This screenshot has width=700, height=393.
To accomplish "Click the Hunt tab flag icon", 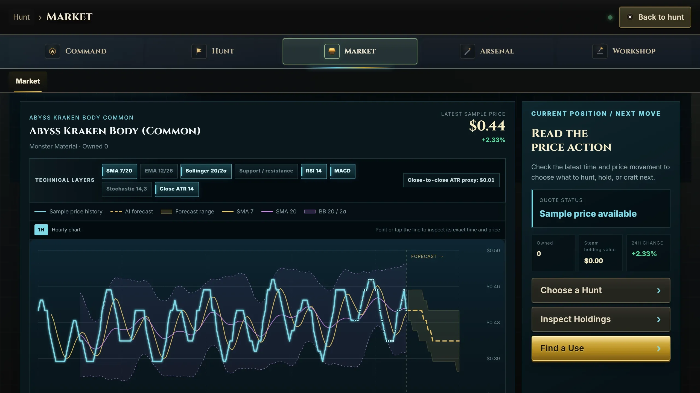I will click(199, 51).
